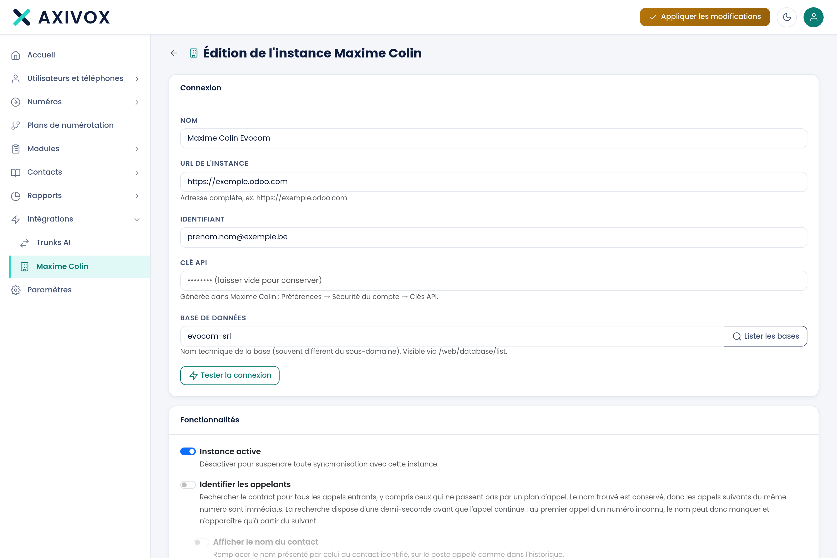
Task: Click the Intégrations lightning icon
Action: pos(16,219)
